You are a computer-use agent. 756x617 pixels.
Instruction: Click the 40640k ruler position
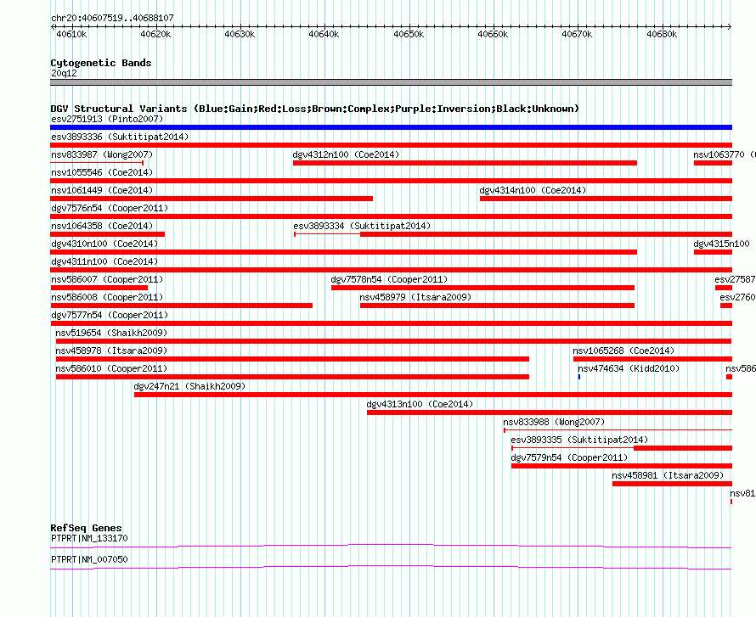tap(324, 34)
